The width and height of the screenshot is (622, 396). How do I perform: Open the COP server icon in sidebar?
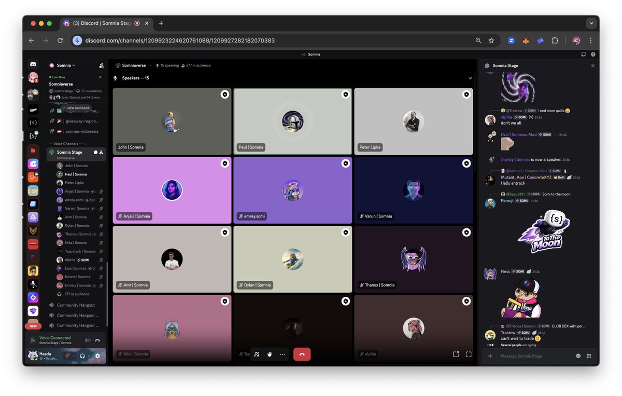[33, 190]
